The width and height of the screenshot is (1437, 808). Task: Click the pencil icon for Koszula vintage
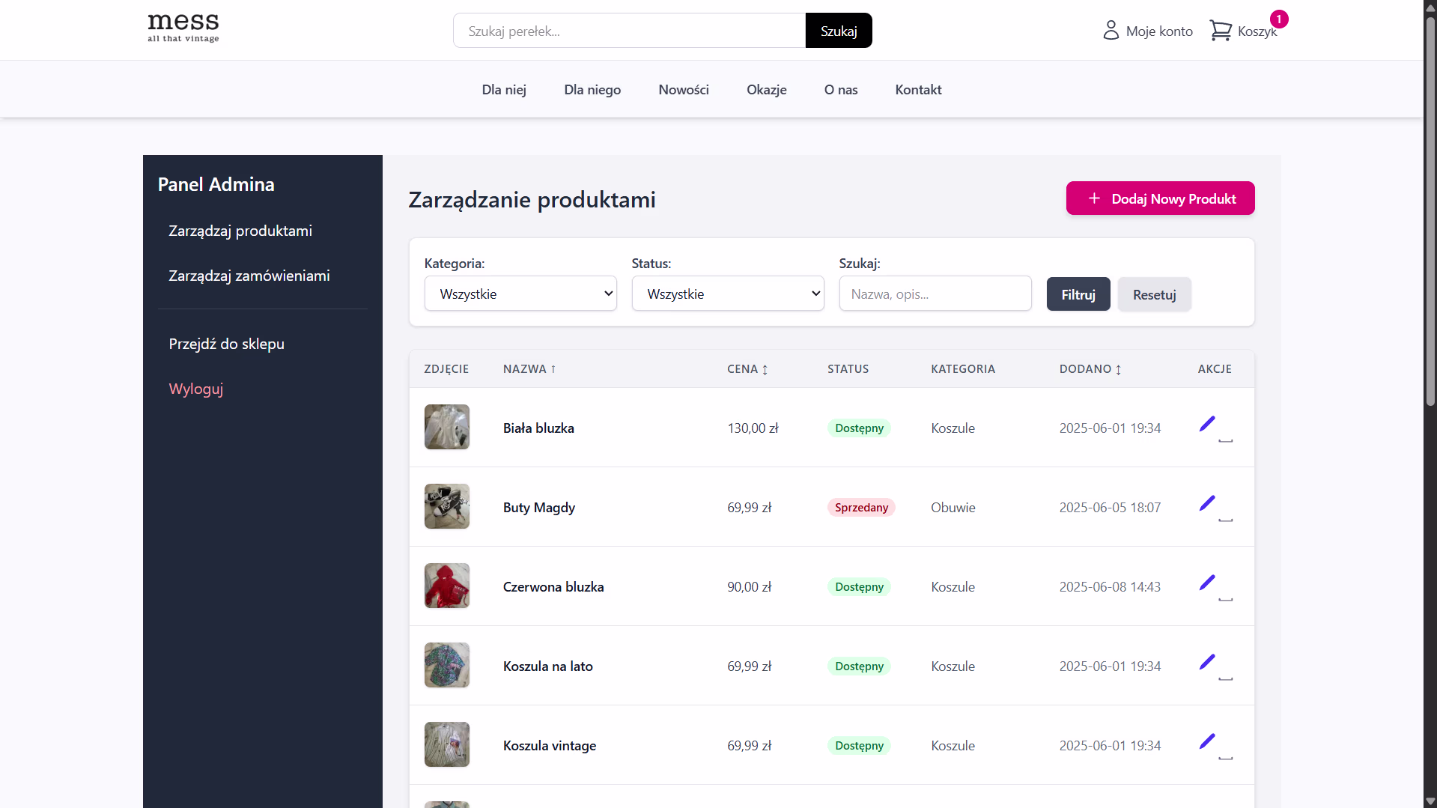point(1206,742)
